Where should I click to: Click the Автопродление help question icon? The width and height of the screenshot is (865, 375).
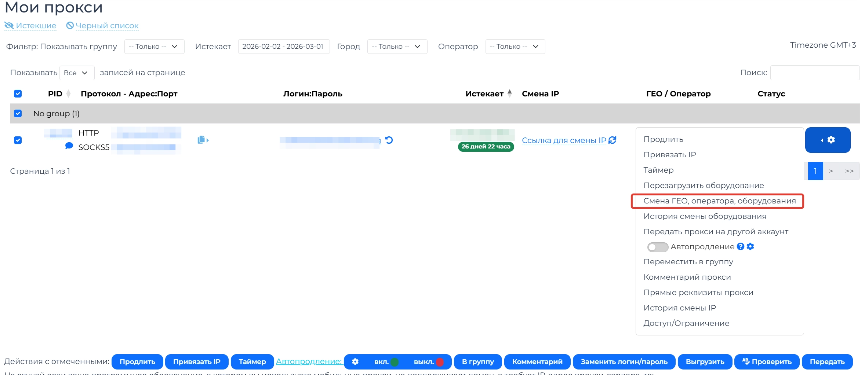(741, 246)
